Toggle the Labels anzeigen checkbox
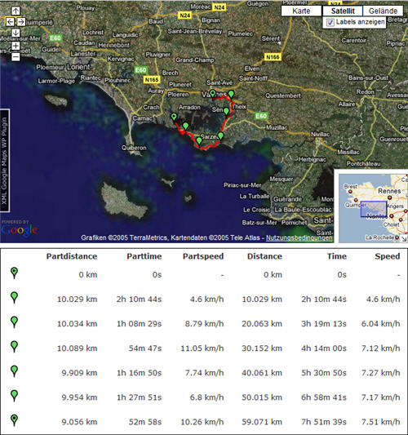This screenshot has height=435, width=408. 330,22
